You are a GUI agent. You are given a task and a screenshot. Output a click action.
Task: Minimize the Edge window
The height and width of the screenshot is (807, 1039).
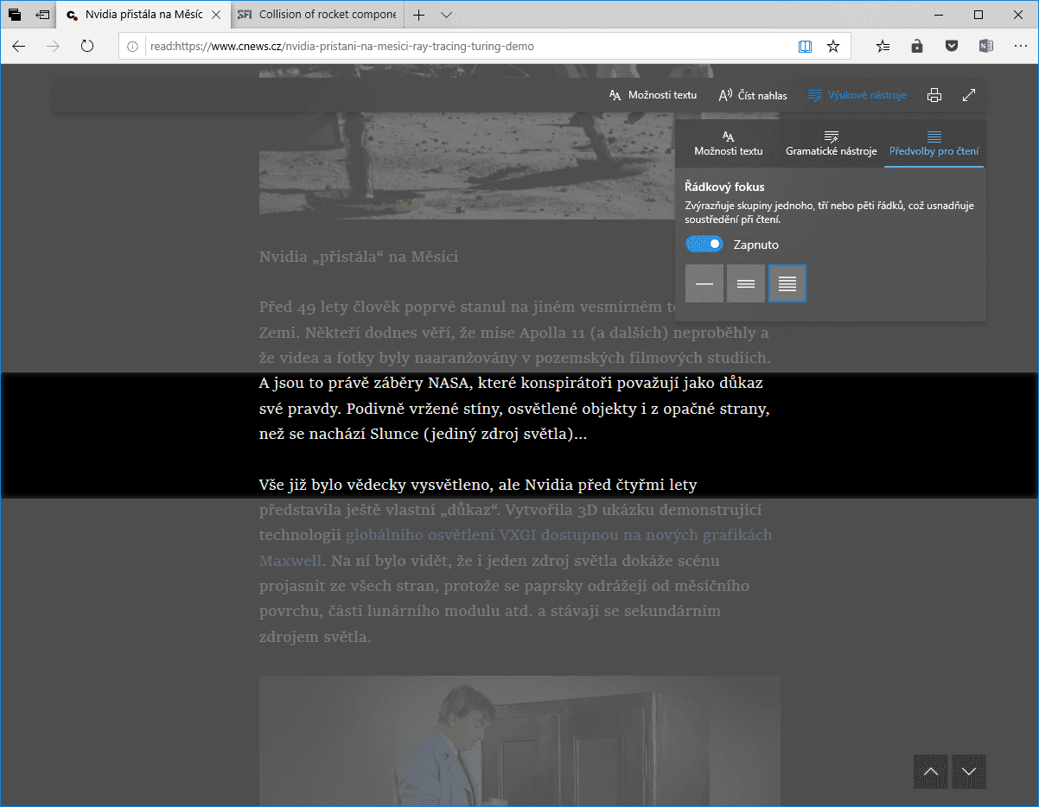pyautogui.click(x=939, y=15)
